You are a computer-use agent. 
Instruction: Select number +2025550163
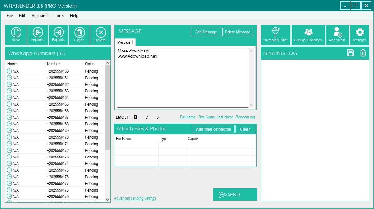(58, 91)
